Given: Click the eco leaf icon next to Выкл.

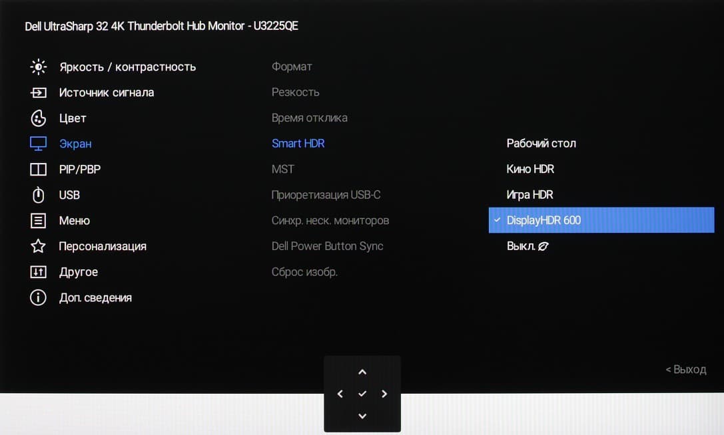Looking at the screenshot, I should point(543,246).
